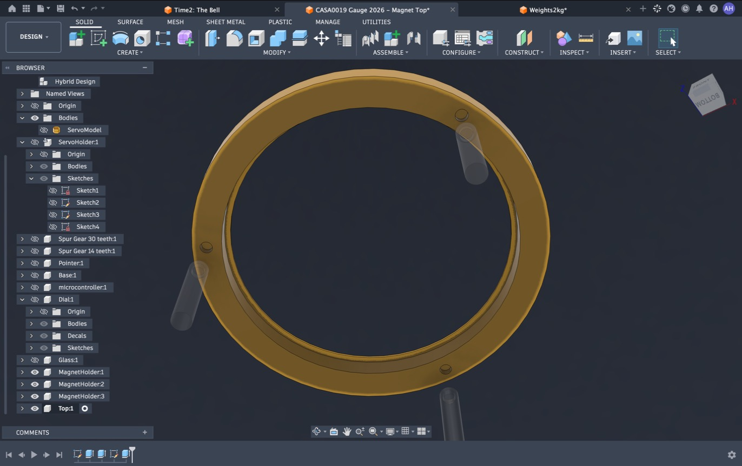Select the Press Pull tool

(213, 38)
